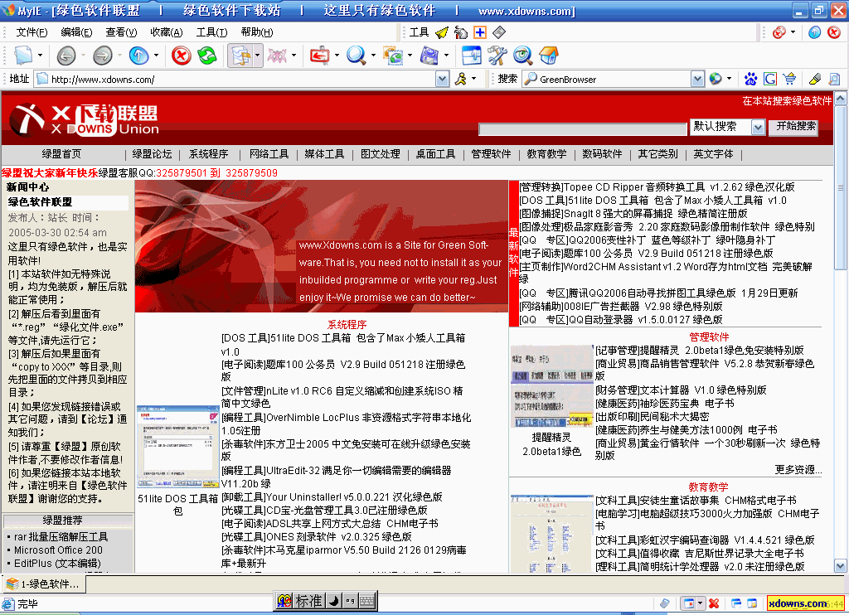Click the highlighted pages toolbar icon

[x=240, y=56]
